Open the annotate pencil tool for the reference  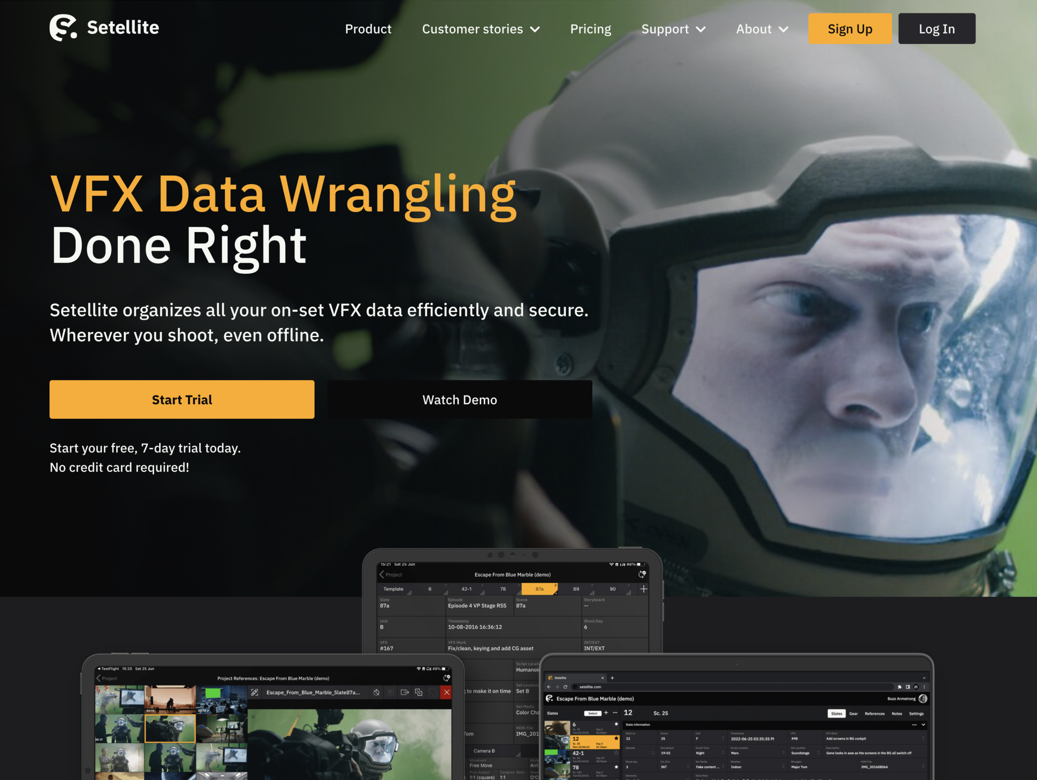pos(255,692)
